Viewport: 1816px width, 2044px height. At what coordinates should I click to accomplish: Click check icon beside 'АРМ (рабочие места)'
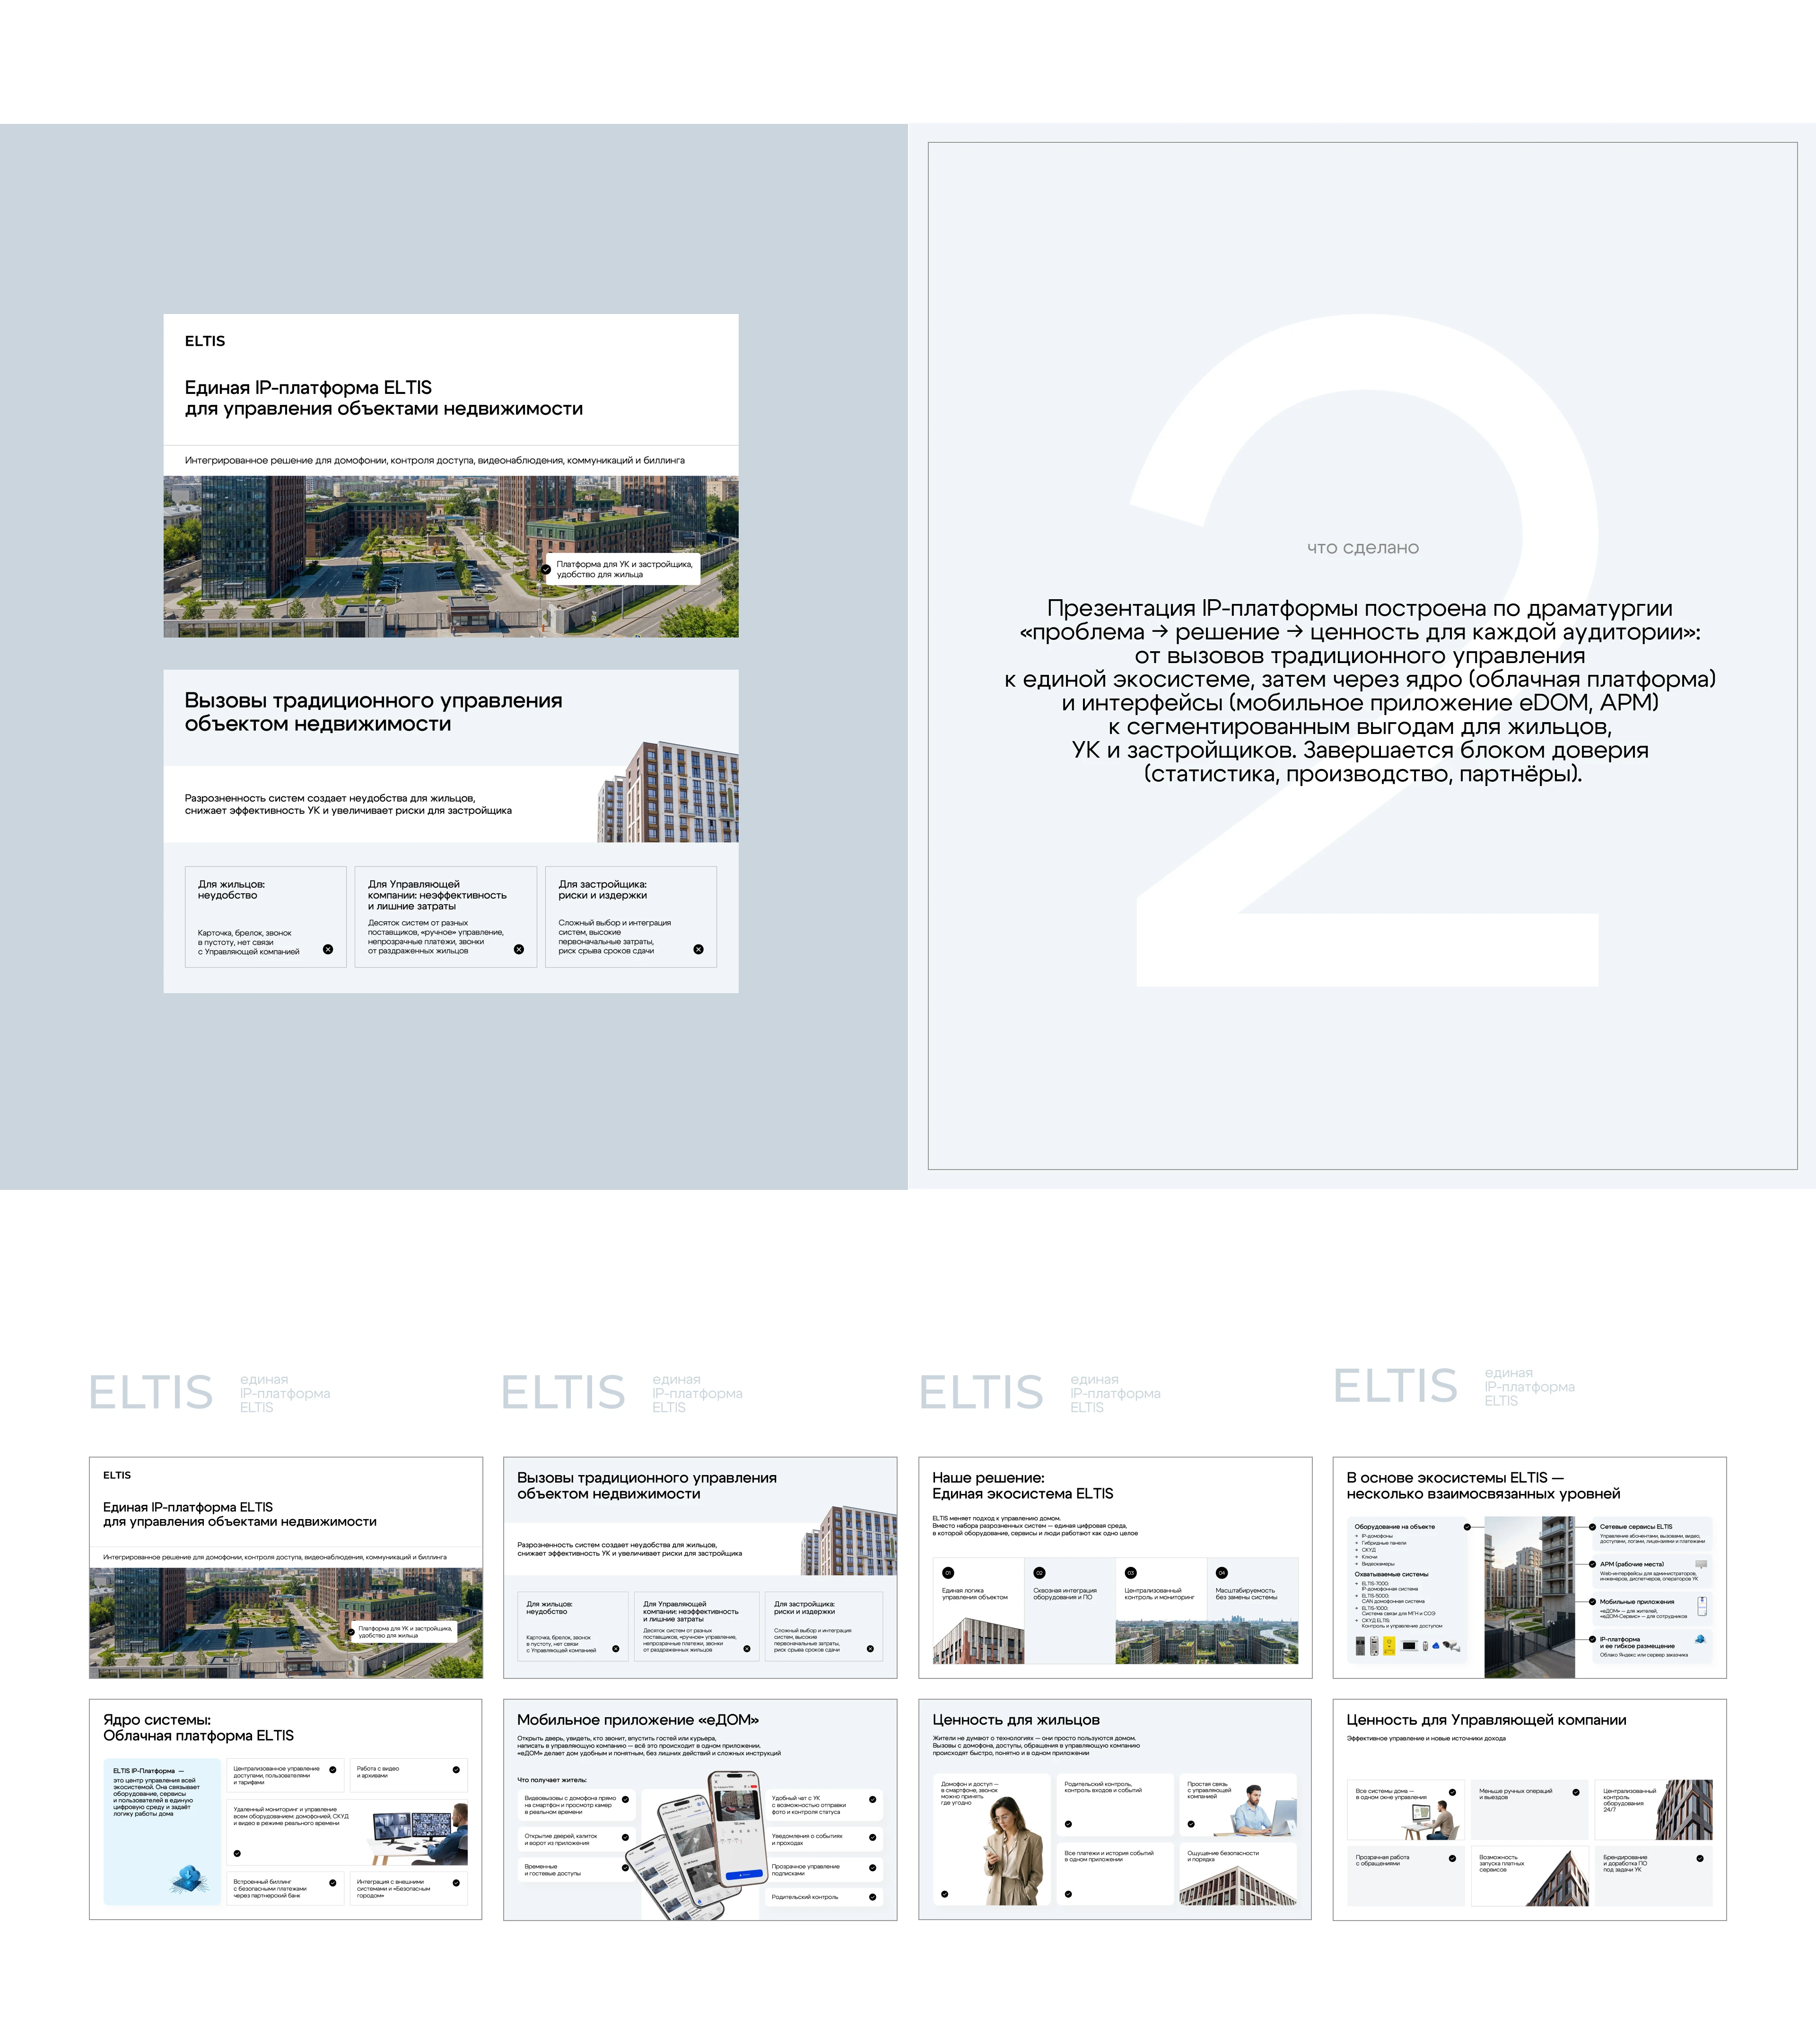click(1592, 1564)
